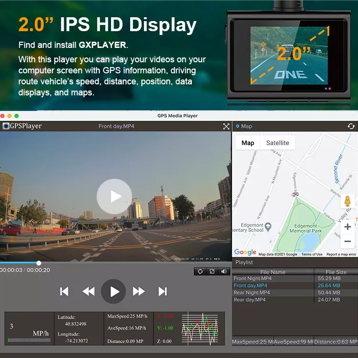Open Street View pegman on map
Viewport: 358px width, 358px height.
(x=347, y=201)
